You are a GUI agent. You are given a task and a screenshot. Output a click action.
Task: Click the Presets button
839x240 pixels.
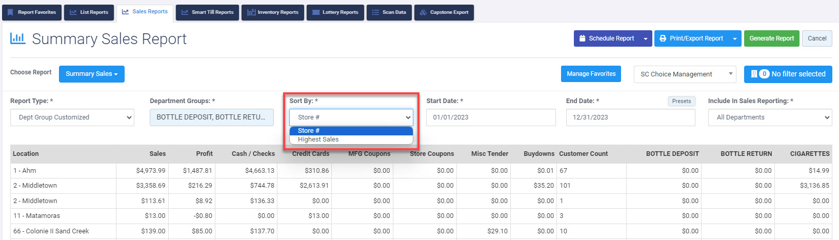pos(682,101)
